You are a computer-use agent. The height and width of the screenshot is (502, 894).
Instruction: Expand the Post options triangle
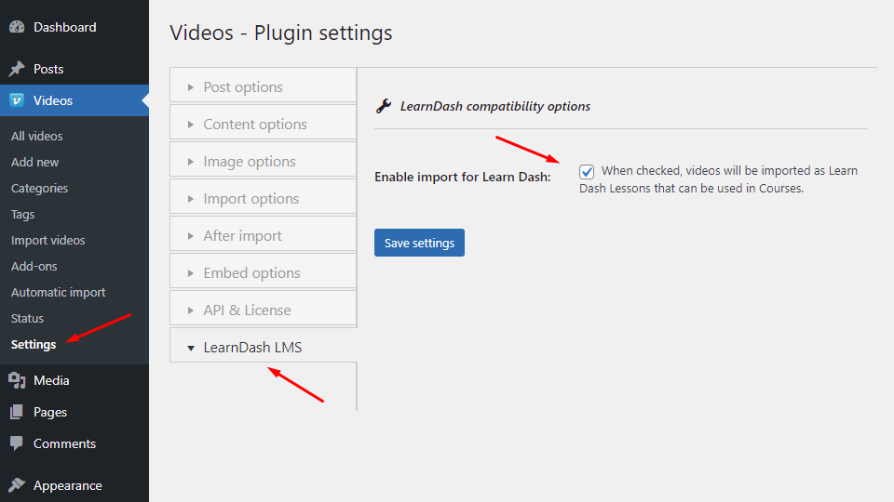click(x=191, y=87)
